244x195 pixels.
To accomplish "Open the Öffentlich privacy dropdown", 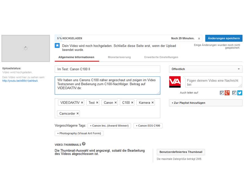I will 206,69.
